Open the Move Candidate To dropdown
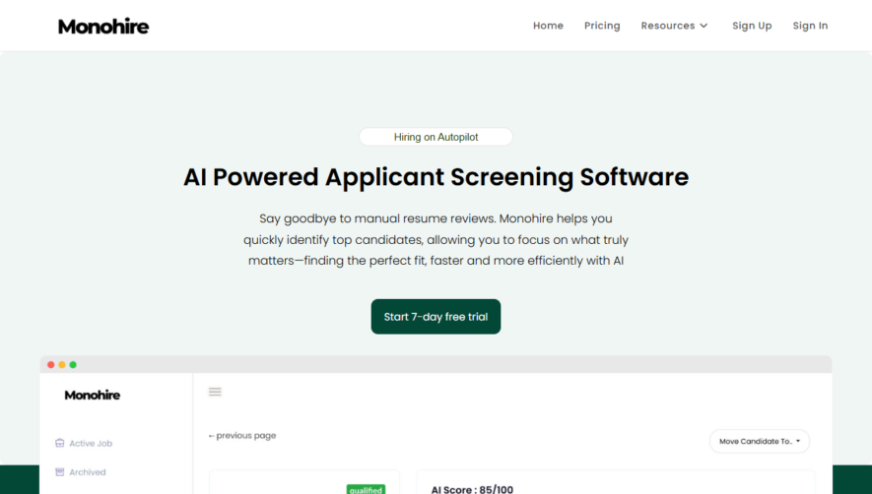Viewport: 872px width, 494px height. (759, 441)
